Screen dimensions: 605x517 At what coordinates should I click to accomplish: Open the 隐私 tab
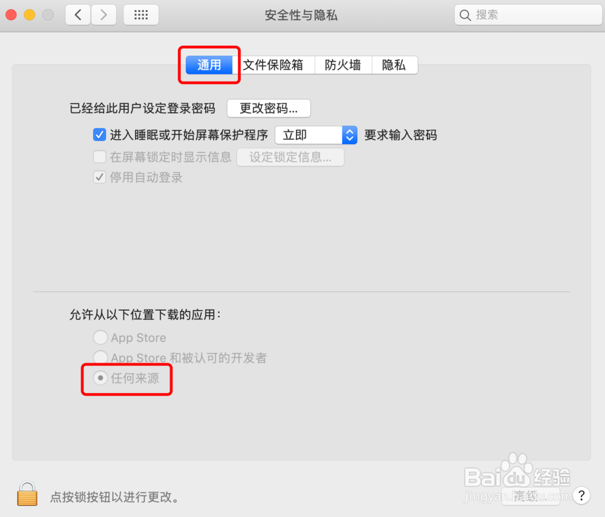tap(394, 65)
